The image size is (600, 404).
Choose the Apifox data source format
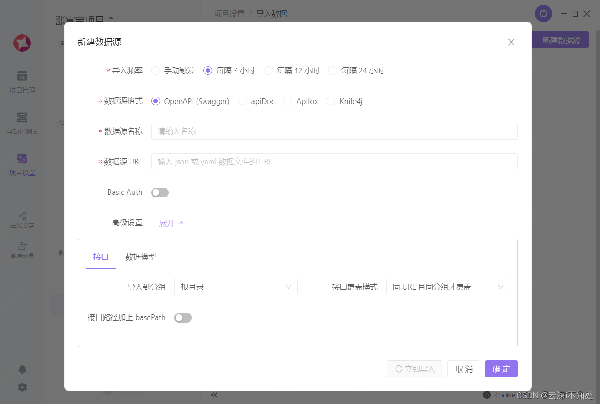[x=288, y=101]
